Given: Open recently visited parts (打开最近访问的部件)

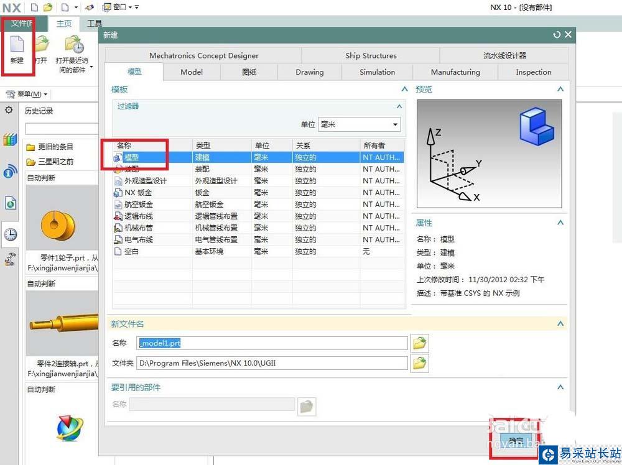Looking at the screenshot, I should [x=74, y=53].
